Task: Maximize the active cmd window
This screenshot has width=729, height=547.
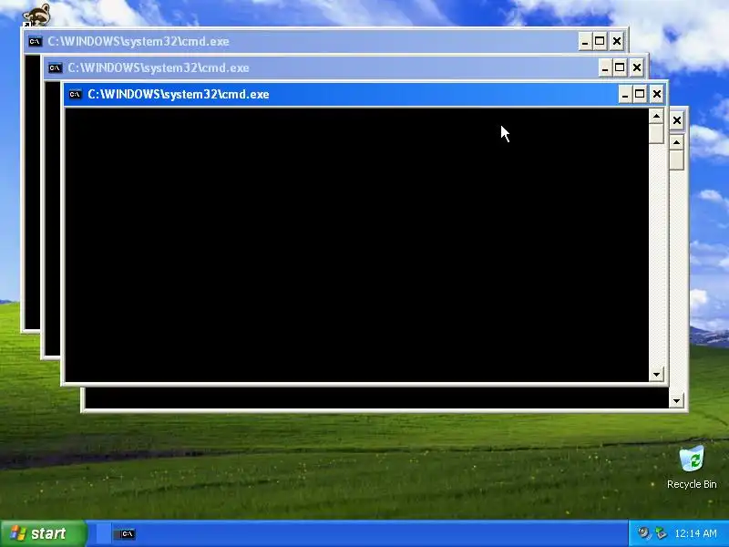Action: coord(640,95)
